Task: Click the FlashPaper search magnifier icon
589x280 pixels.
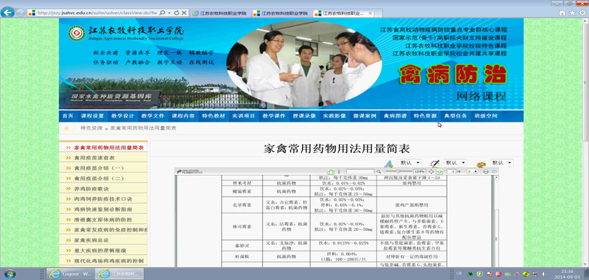Action: click(x=379, y=171)
